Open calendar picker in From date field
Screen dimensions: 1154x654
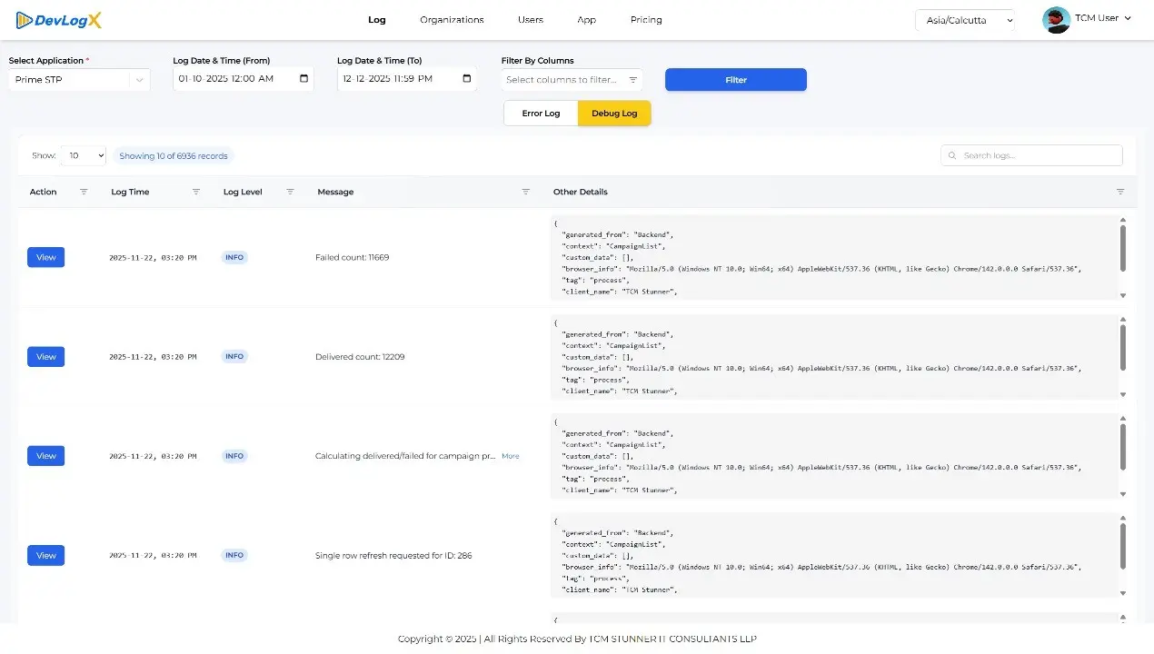(x=303, y=79)
